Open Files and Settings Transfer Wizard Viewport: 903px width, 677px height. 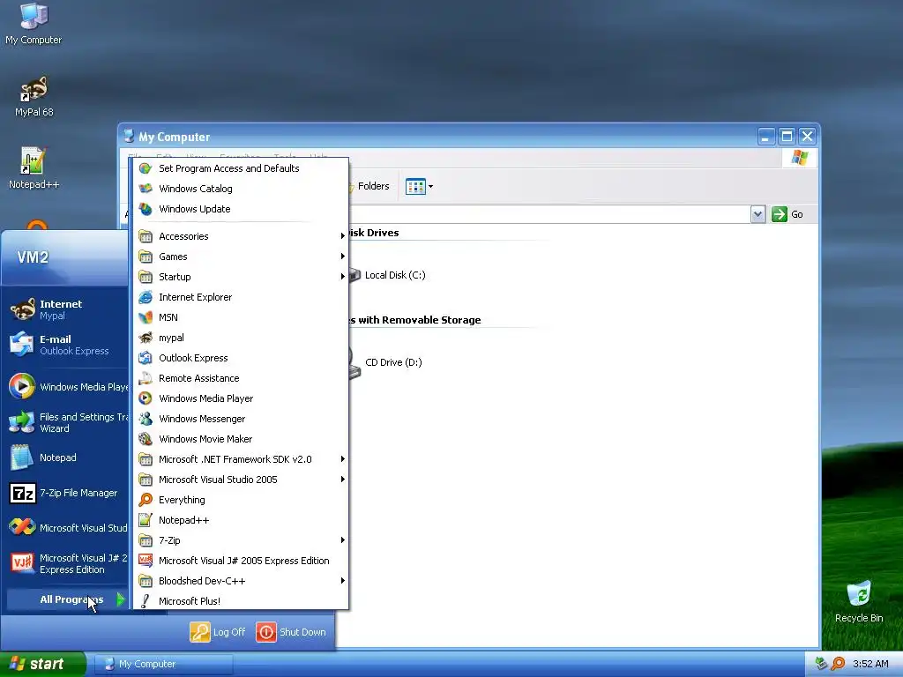tap(67, 422)
